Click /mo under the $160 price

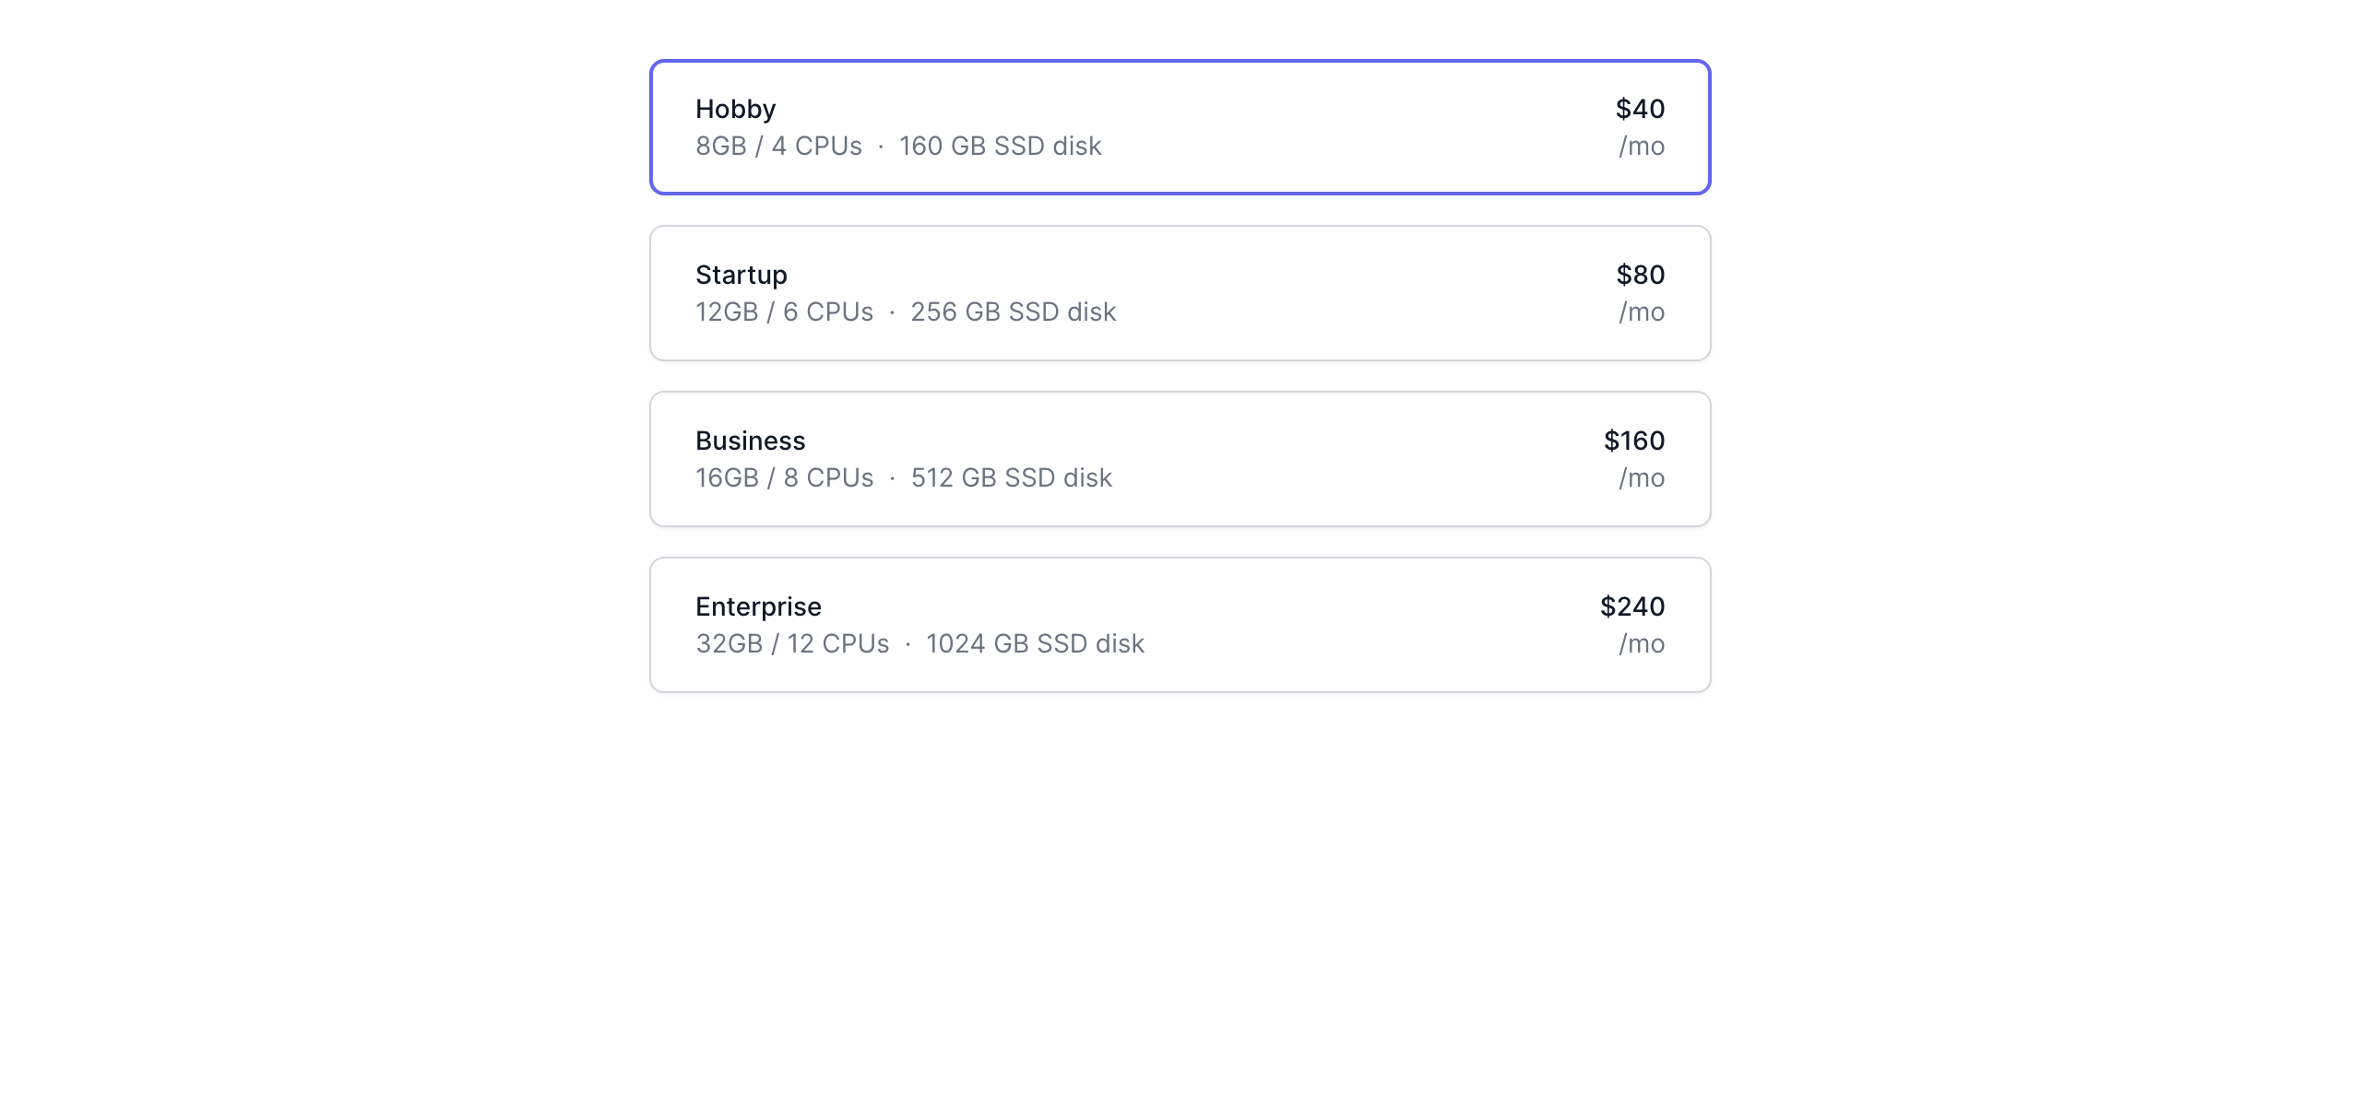1642,477
